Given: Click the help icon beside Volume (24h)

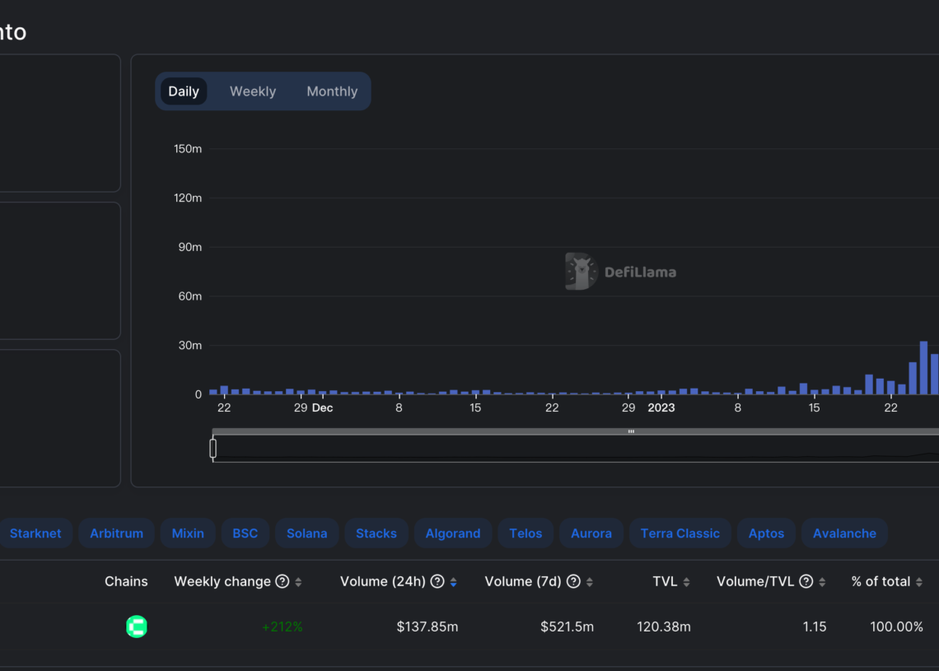Looking at the screenshot, I should point(437,581).
